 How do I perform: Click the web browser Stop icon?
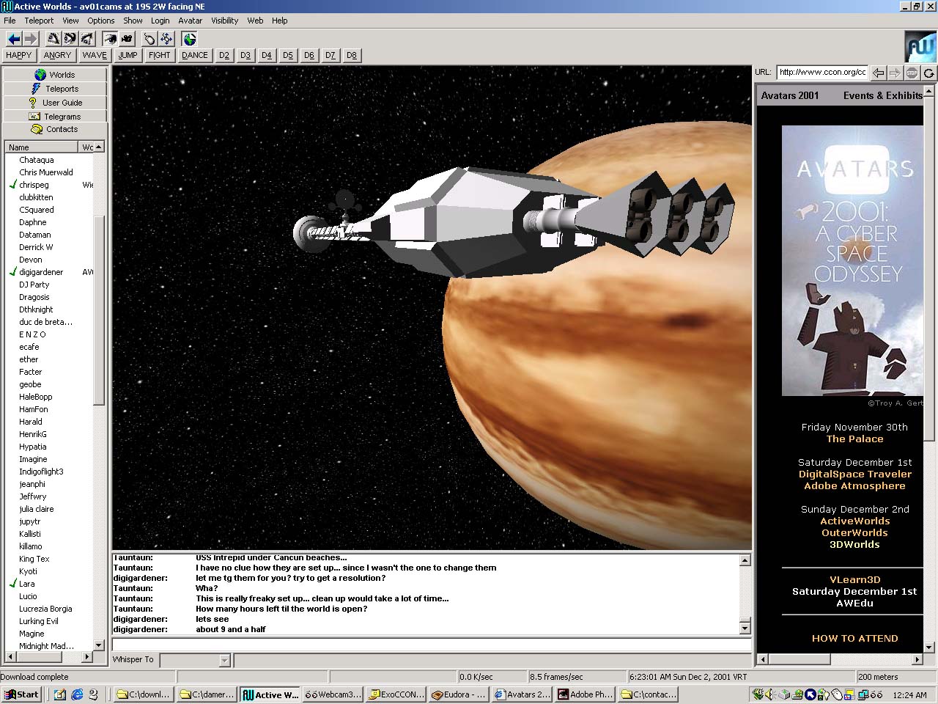point(912,73)
